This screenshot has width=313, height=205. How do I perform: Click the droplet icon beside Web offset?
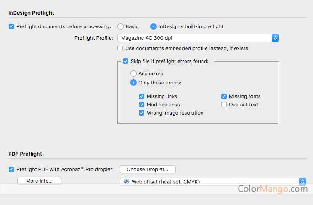coord(127,181)
